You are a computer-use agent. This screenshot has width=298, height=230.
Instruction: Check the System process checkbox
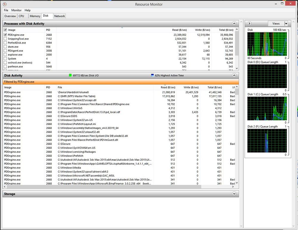pos(5,59)
